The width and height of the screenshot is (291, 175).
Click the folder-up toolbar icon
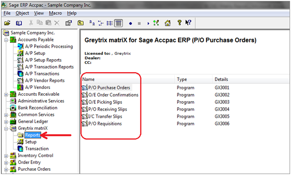click(x=80, y=23)
